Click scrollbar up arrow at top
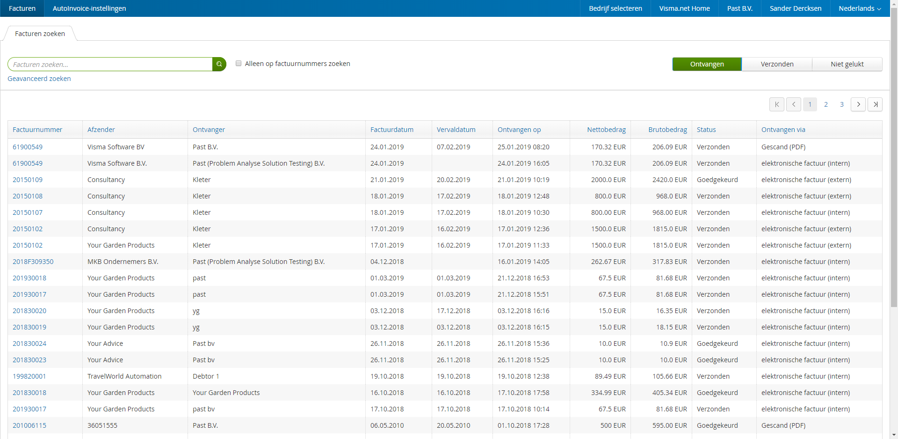Image resolution: width=898 pixels, height=439 pixels. coord(894,4)
